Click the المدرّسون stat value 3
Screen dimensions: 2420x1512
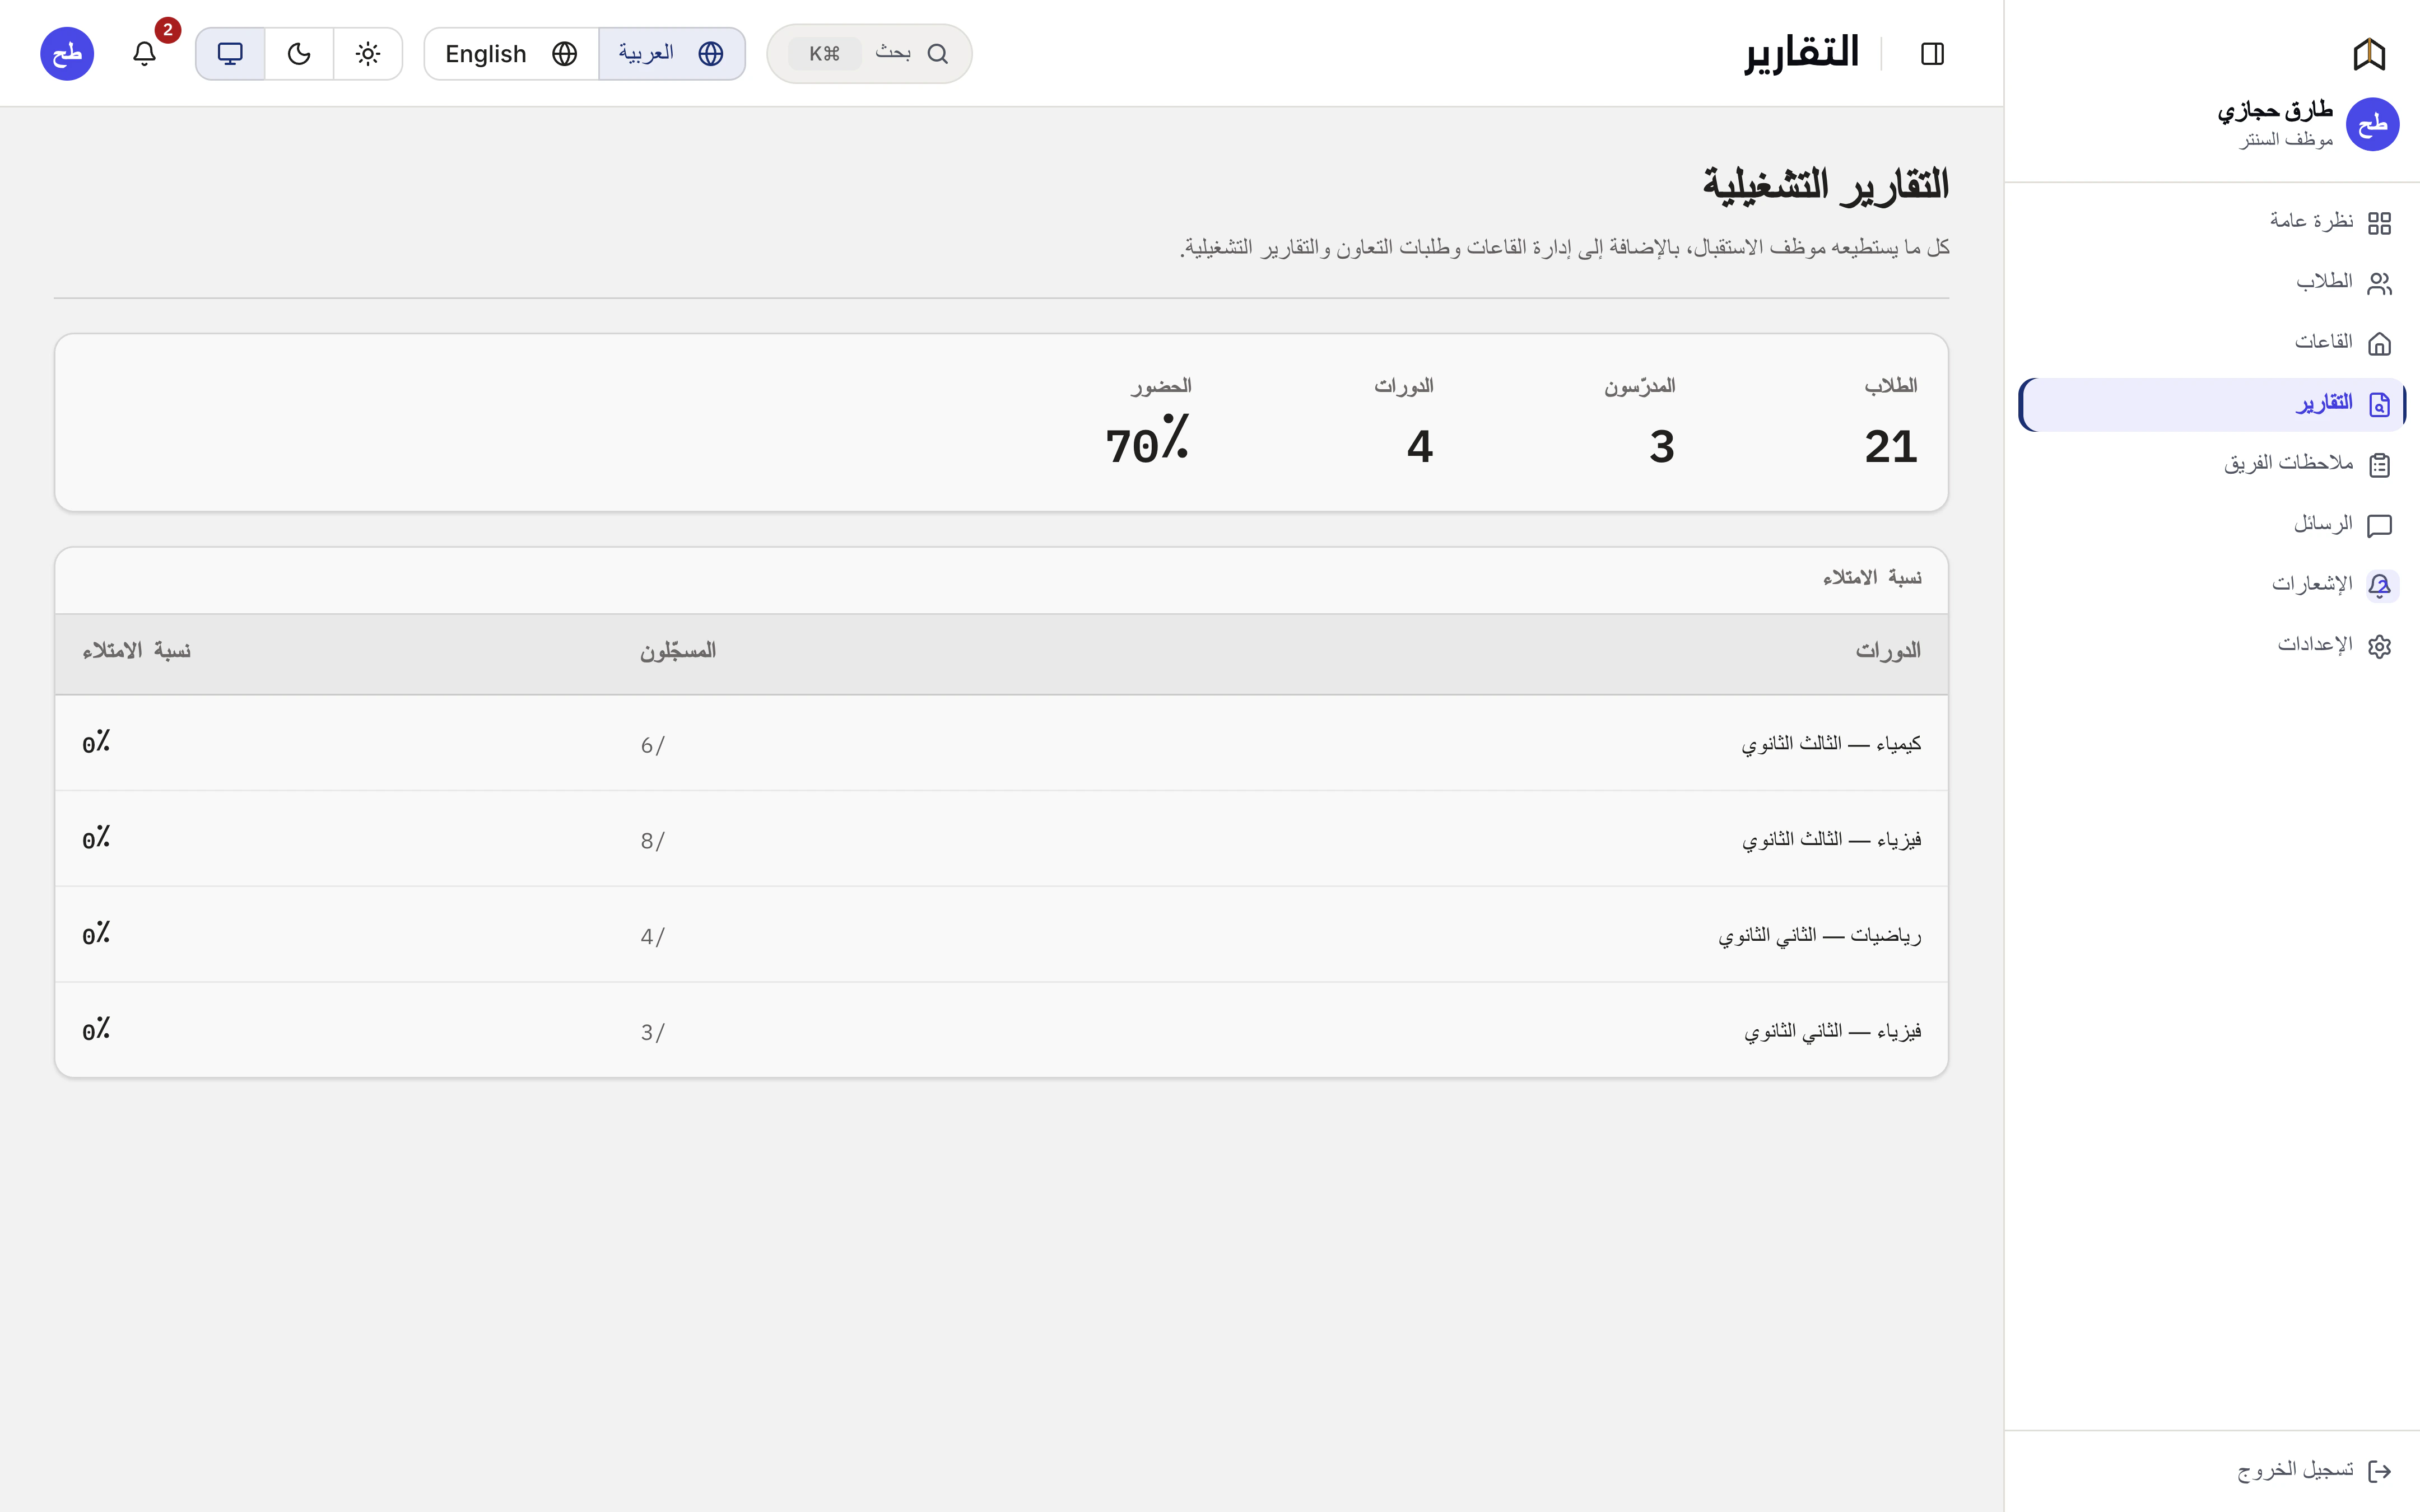pyautogui.click(x=1662, y=447)
